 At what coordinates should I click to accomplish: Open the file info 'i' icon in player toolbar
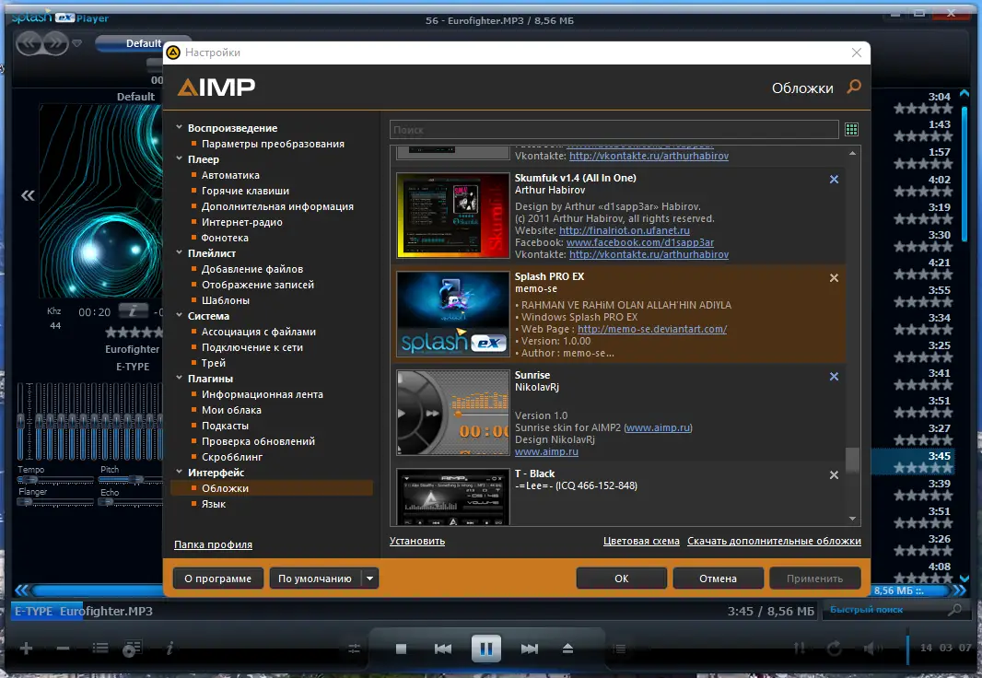coord(170,649)
